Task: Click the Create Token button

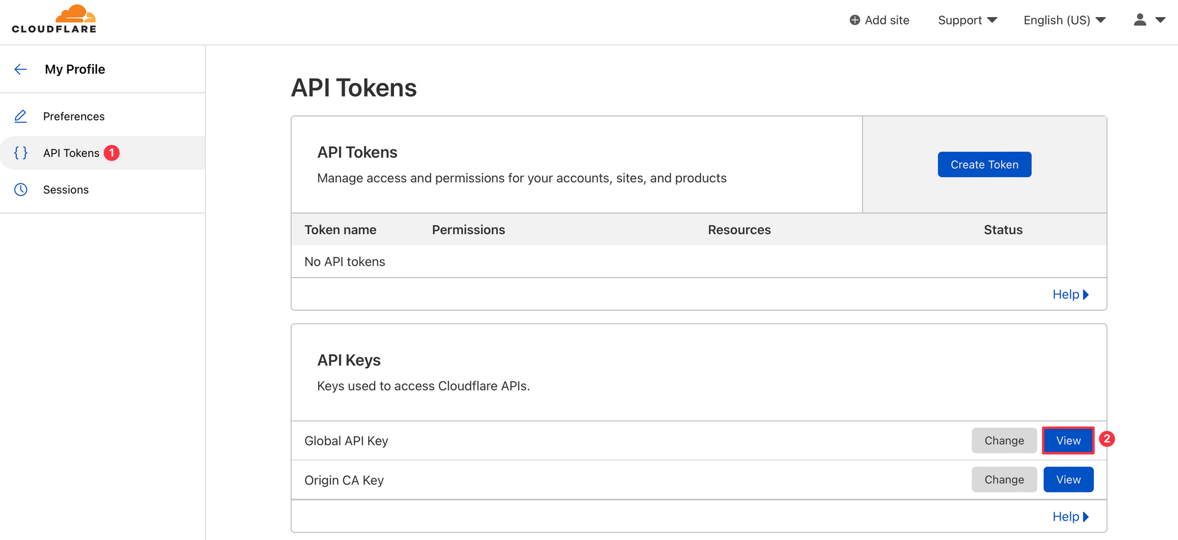Action: pos(984,165)
